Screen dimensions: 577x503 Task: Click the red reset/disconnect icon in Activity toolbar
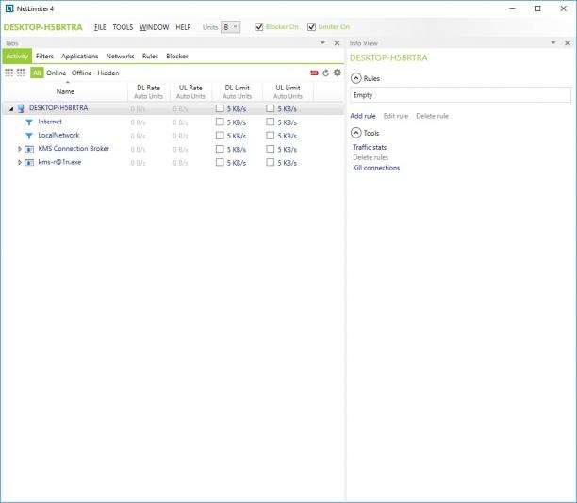tap(314, 73)
